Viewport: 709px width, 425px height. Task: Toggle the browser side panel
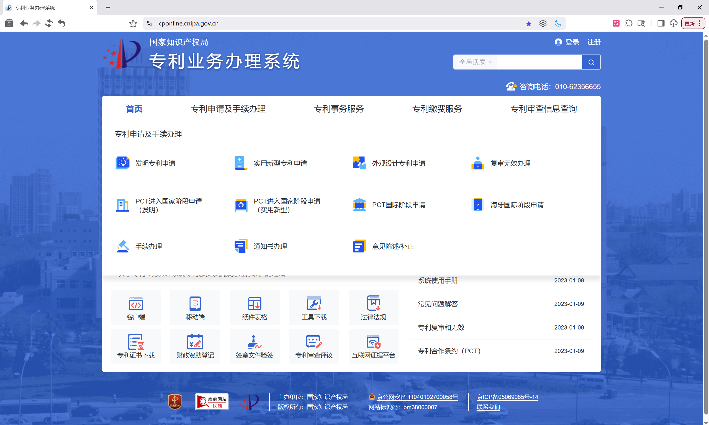click(x=661, y=23)
